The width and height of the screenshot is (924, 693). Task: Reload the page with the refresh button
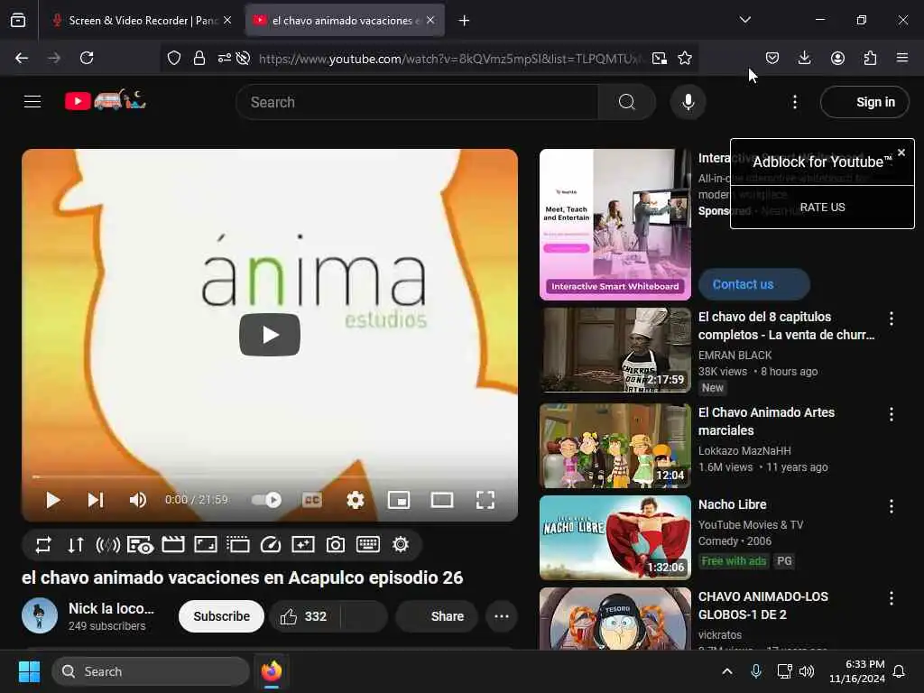[87, 58]
